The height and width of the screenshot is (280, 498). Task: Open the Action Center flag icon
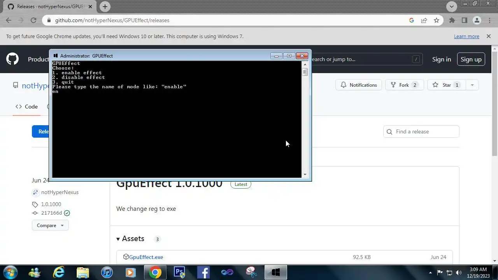click(x=440, y=273)
